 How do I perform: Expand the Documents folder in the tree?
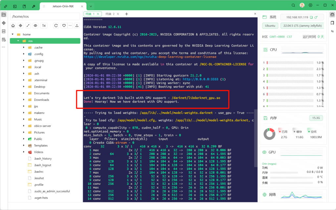tap(24, 93)
